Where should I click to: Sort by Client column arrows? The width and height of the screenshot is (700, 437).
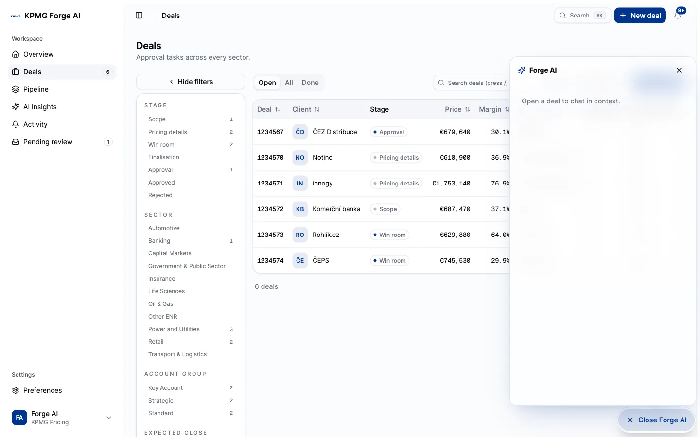pyautogui.click(x=317, y=110)
